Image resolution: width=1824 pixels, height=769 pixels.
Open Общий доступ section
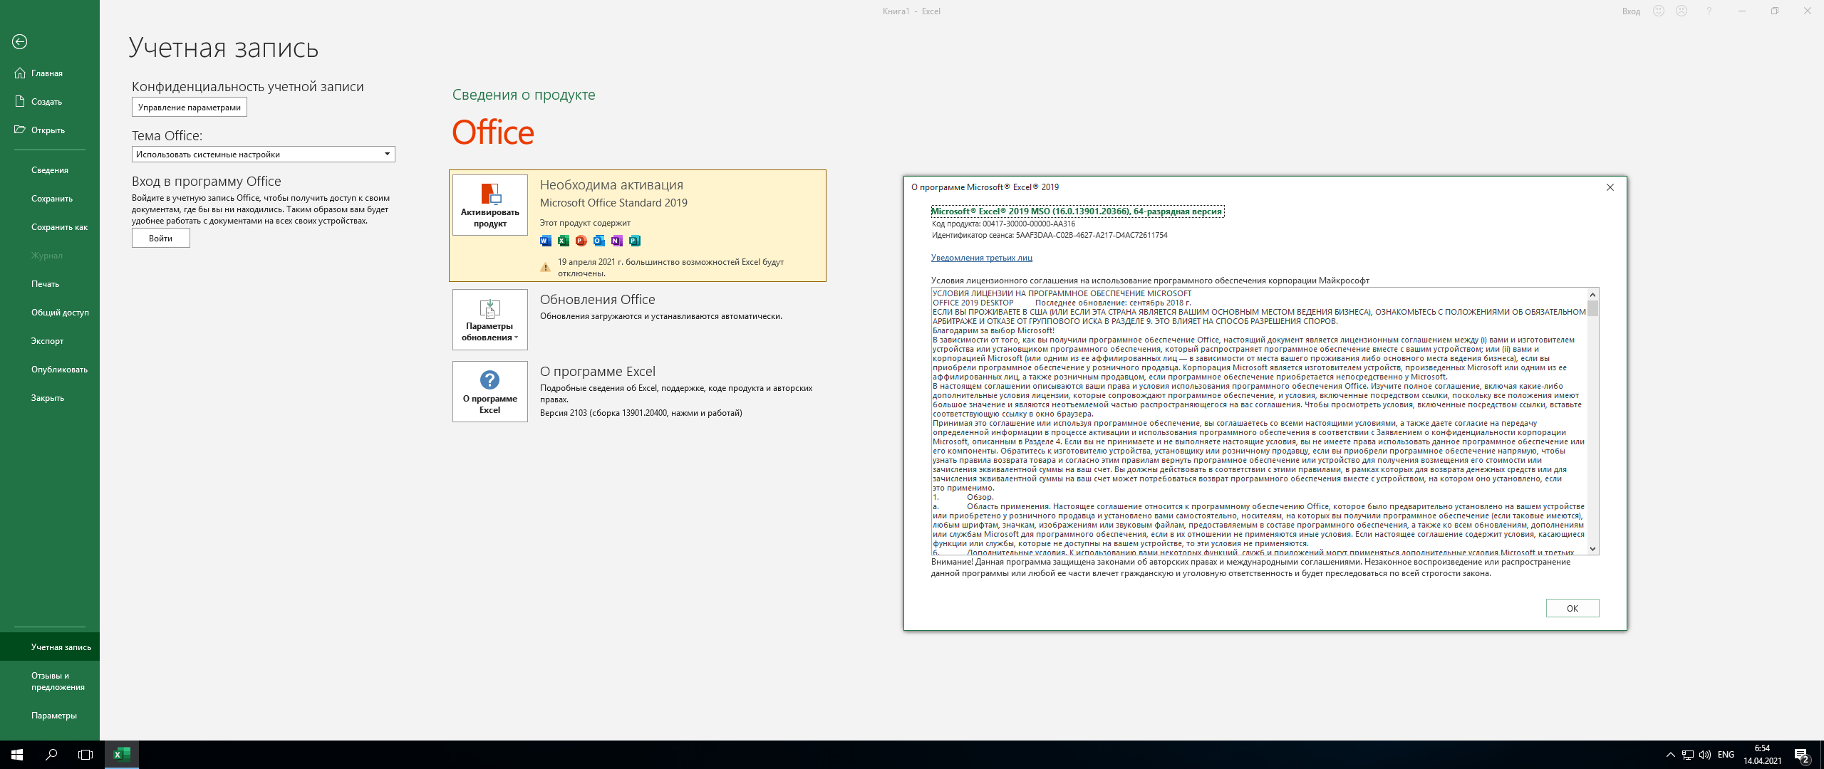click(50, 313)
